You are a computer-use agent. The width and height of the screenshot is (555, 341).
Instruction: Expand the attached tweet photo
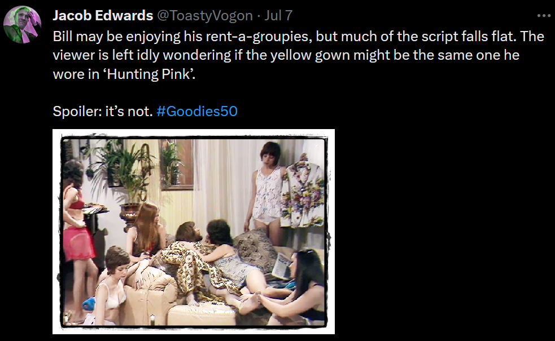pyautogui.click(x=194, y=232)
